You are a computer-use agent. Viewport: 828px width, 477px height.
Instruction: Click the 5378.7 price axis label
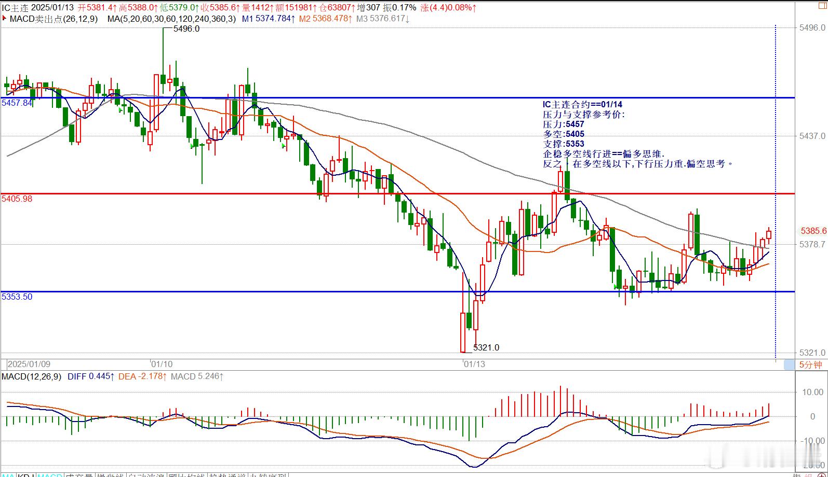pyautogui.click(x=812, y=244)
